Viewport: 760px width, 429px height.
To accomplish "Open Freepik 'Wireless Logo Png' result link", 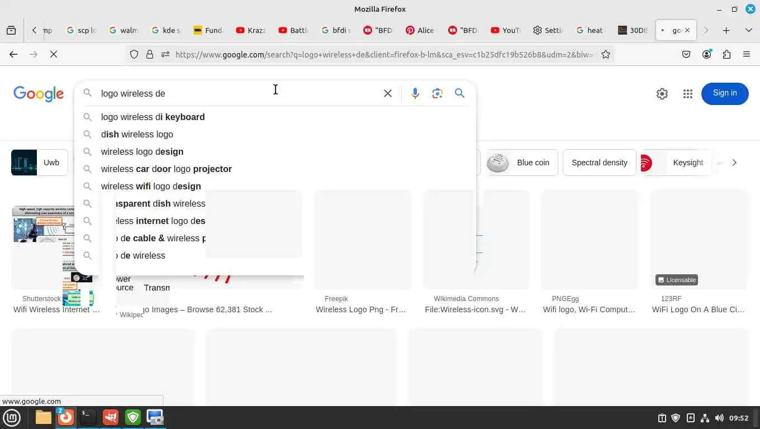I will [x=360, y=309].
